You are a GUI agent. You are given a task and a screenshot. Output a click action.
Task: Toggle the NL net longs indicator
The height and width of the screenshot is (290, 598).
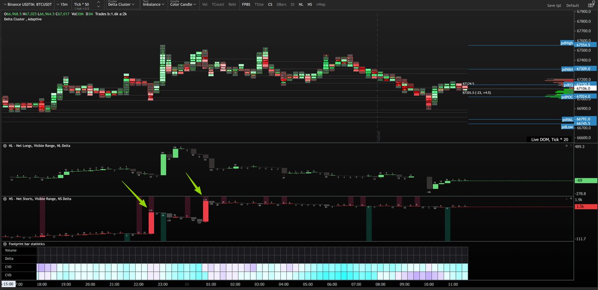(x=301, y=4)
